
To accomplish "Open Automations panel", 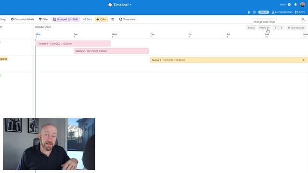I will 282,12.
